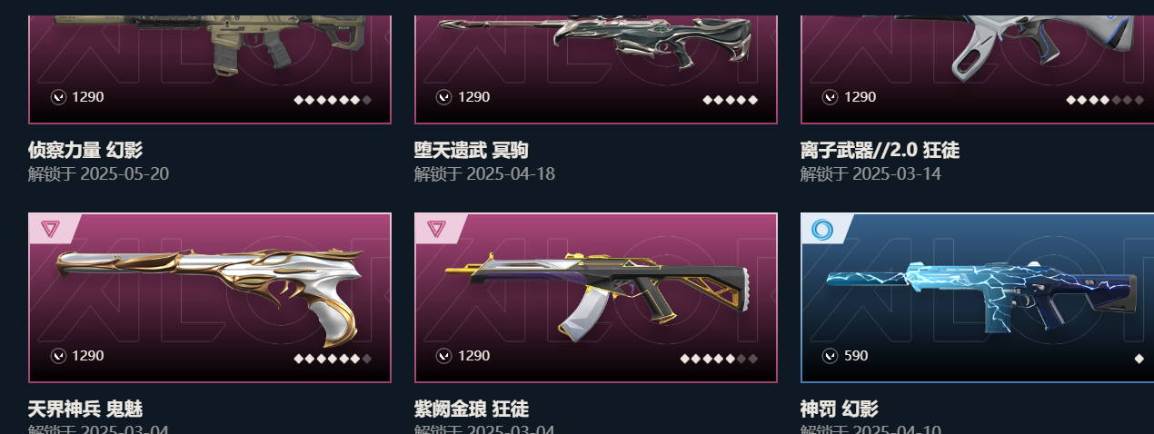
Task: Open the 侦察力量 幻影 skin title
Action: pos(85,151)
